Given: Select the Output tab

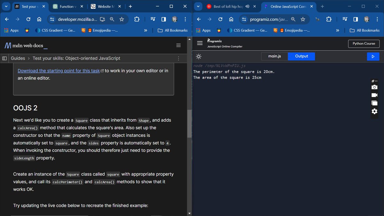Looking at the screenshot, I should coord(301,56).
